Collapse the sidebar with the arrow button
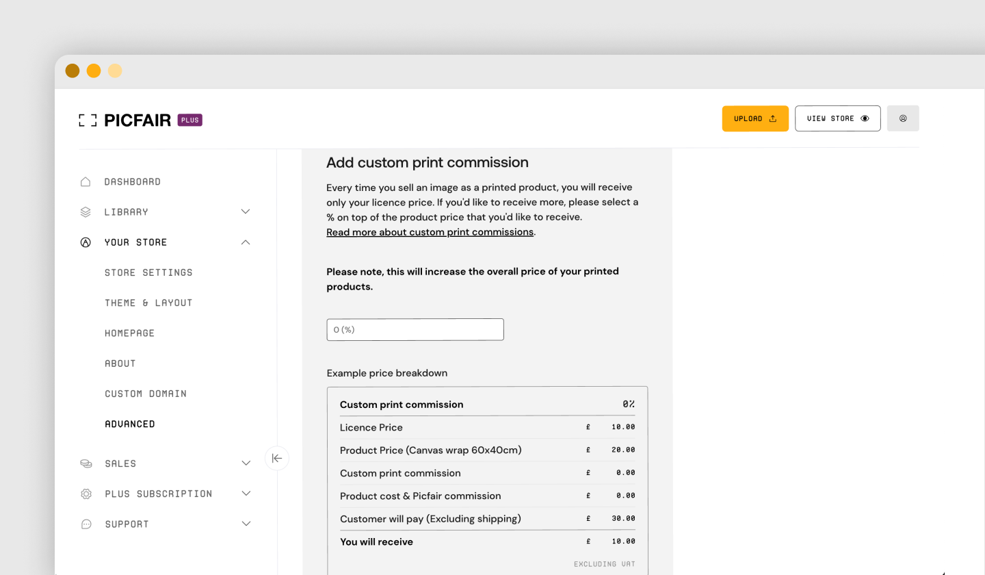The image size is (985, 575). (277, 458)
